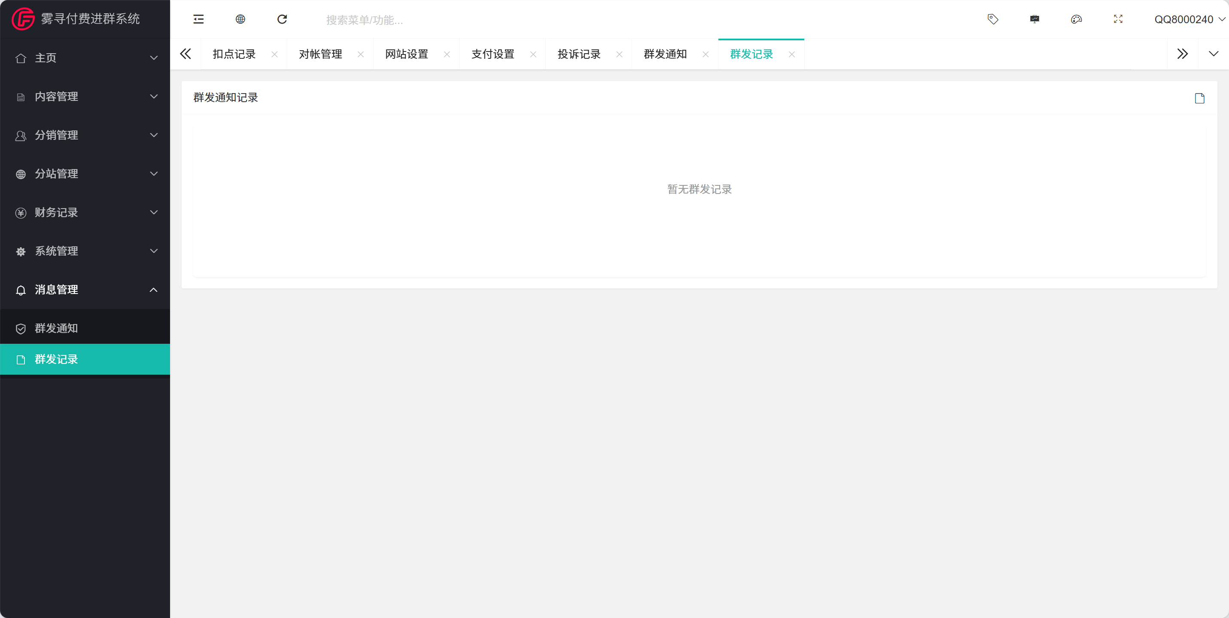
Task: Close the 扣点记录 tab
Action: pos(275,55)
